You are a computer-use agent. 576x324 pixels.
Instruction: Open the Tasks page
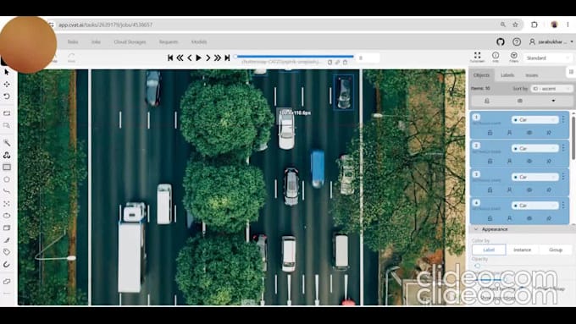pyautogui.click(x=73, y=41)
